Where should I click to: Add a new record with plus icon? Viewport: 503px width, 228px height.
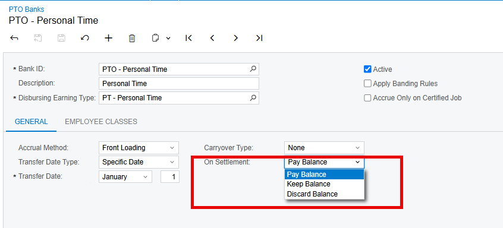[109, 38]
